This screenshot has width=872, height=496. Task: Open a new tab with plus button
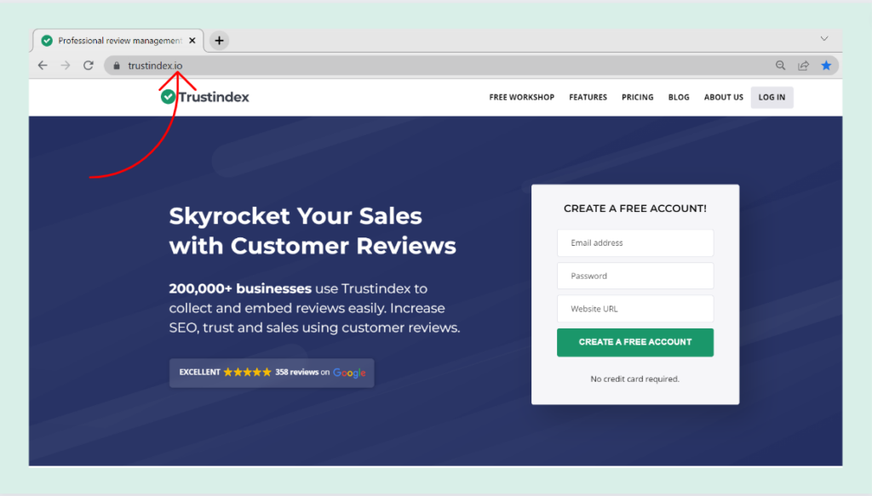219,40
